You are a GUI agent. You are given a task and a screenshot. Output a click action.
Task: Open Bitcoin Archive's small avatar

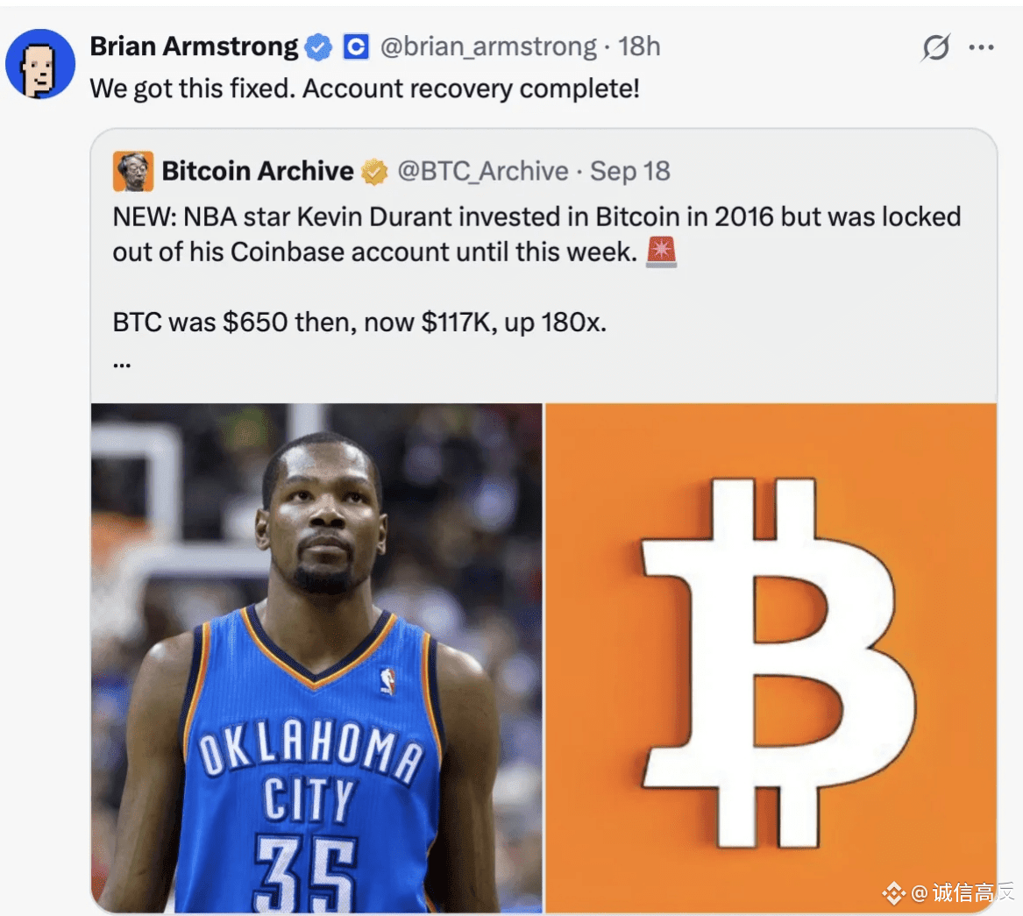coord(133,171)
